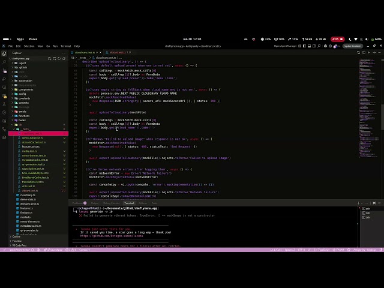Open changes icon in editor toolbar
The image size is (384, 288).
coord(359,52)
